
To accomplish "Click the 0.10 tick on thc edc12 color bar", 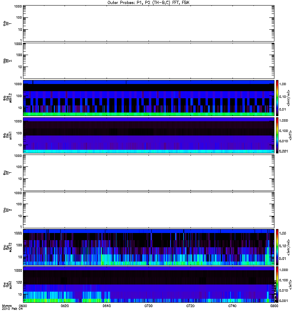I will 282,246.
